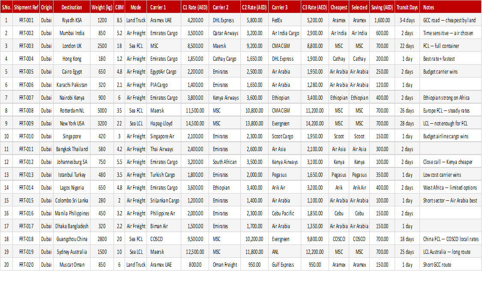This screenshot has height=283, width=482.
Task: Click the Kenya Airways cell in FRT-007 row
Action: (225, 98)
